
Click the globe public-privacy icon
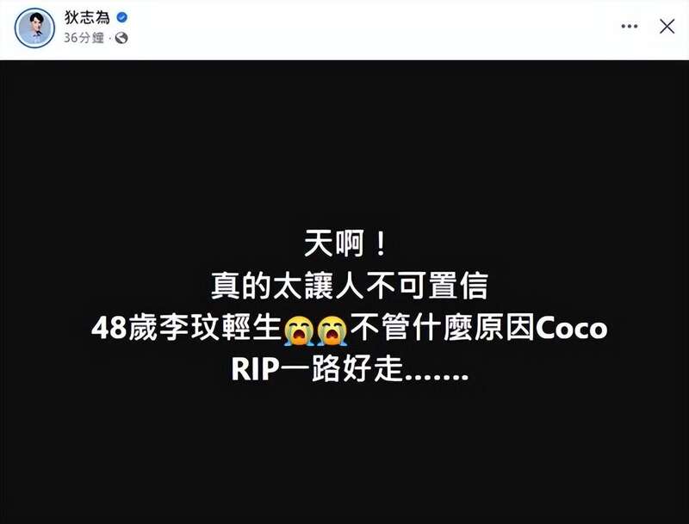[121, 38]
